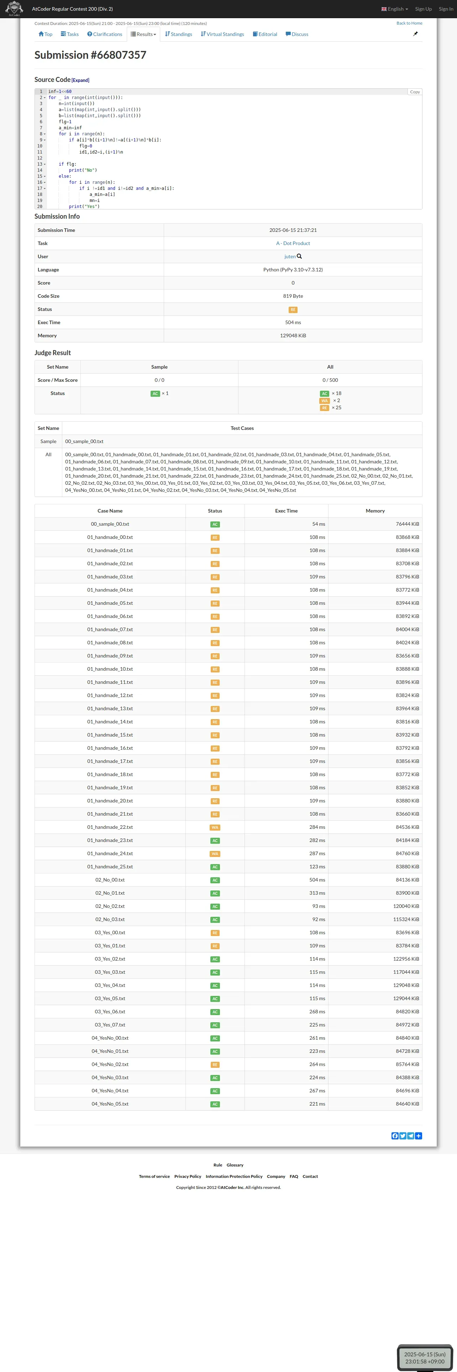Screen dimensions: 457x1372
Task: Click the Back to Home link
Action: coord(409,24)
